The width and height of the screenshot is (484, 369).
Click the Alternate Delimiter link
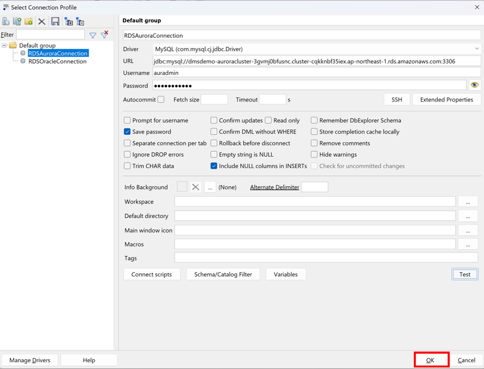click(275, 187)
